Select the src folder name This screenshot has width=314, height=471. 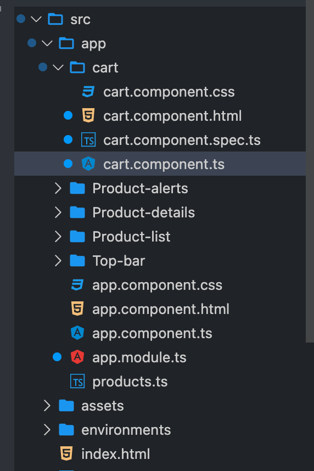pyautogui.click(x=80, y=20)
